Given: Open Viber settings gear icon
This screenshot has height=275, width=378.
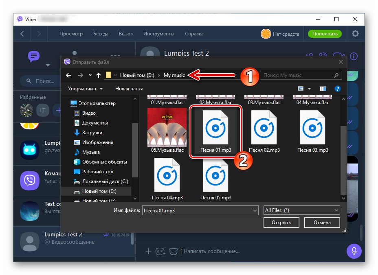Looking at the screenshot, I should 355,34.
